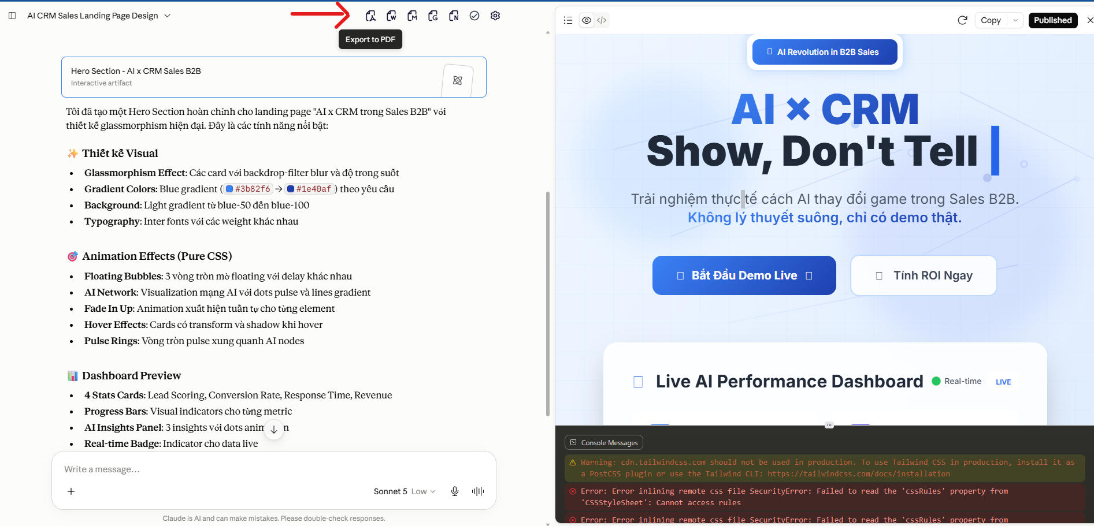Jump to latest message with down-arrow button
Image resolution: width=1094 pixels, height=526 pixels.
point(274,429)
